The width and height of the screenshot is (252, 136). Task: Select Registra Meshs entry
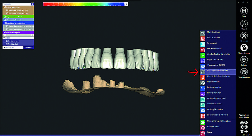(218, 83)
